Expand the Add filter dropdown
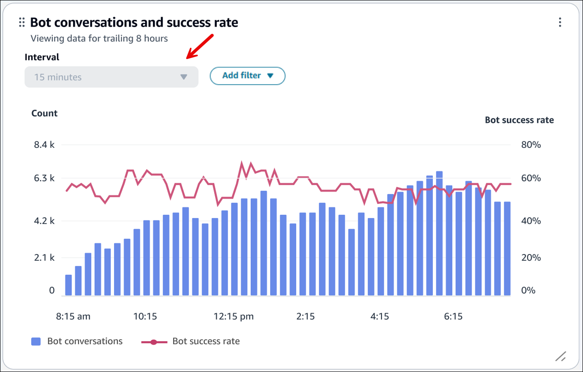 pos(248,76)
